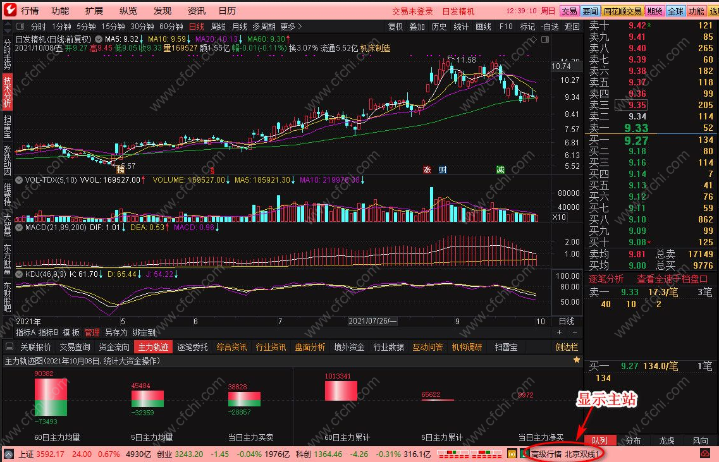Switch to the 60分钟 period
This screenshot has height=462, width=719.
[x=171, y=27]
